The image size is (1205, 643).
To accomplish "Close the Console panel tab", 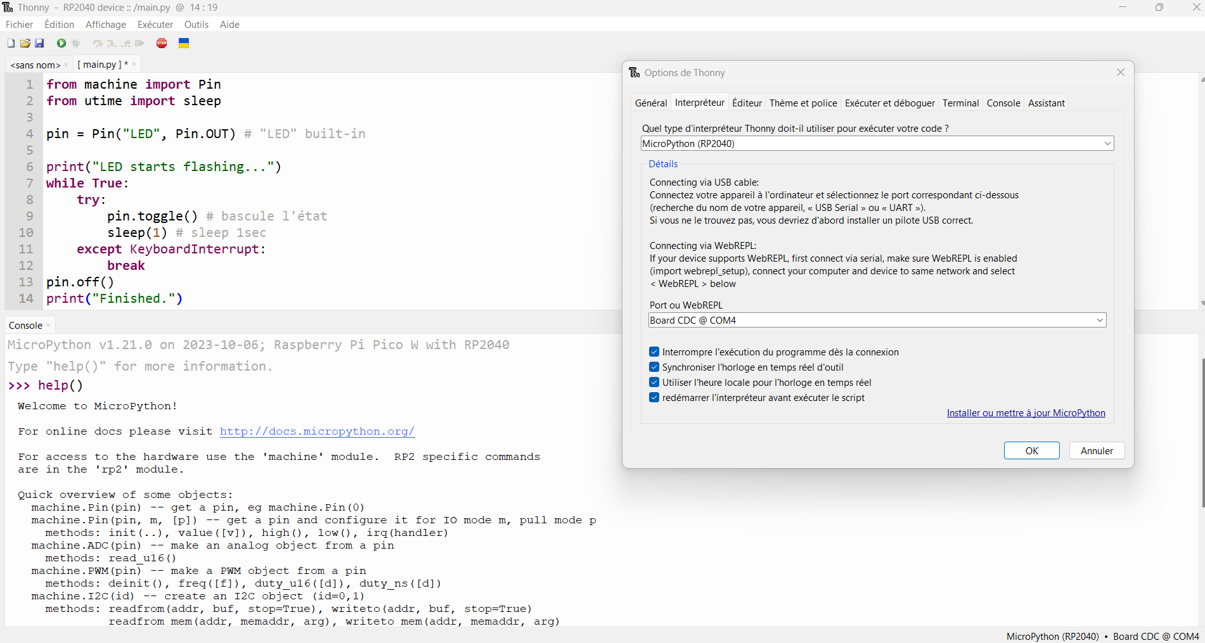I will coord(48,325).
